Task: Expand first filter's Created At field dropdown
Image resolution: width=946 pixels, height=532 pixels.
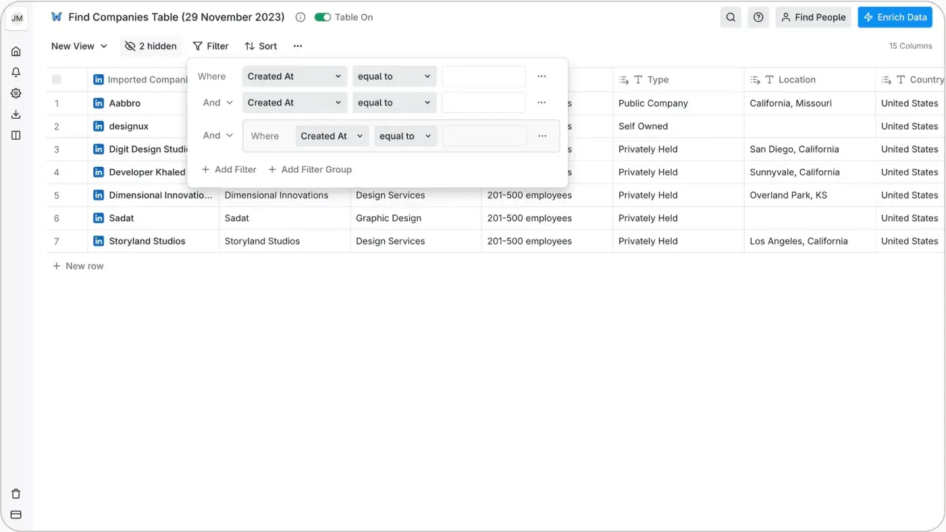Action: click(x=294, y=76)
